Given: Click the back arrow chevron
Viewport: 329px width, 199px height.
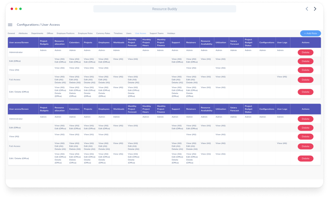Looking at the screenshot, I should coord(307,9).
